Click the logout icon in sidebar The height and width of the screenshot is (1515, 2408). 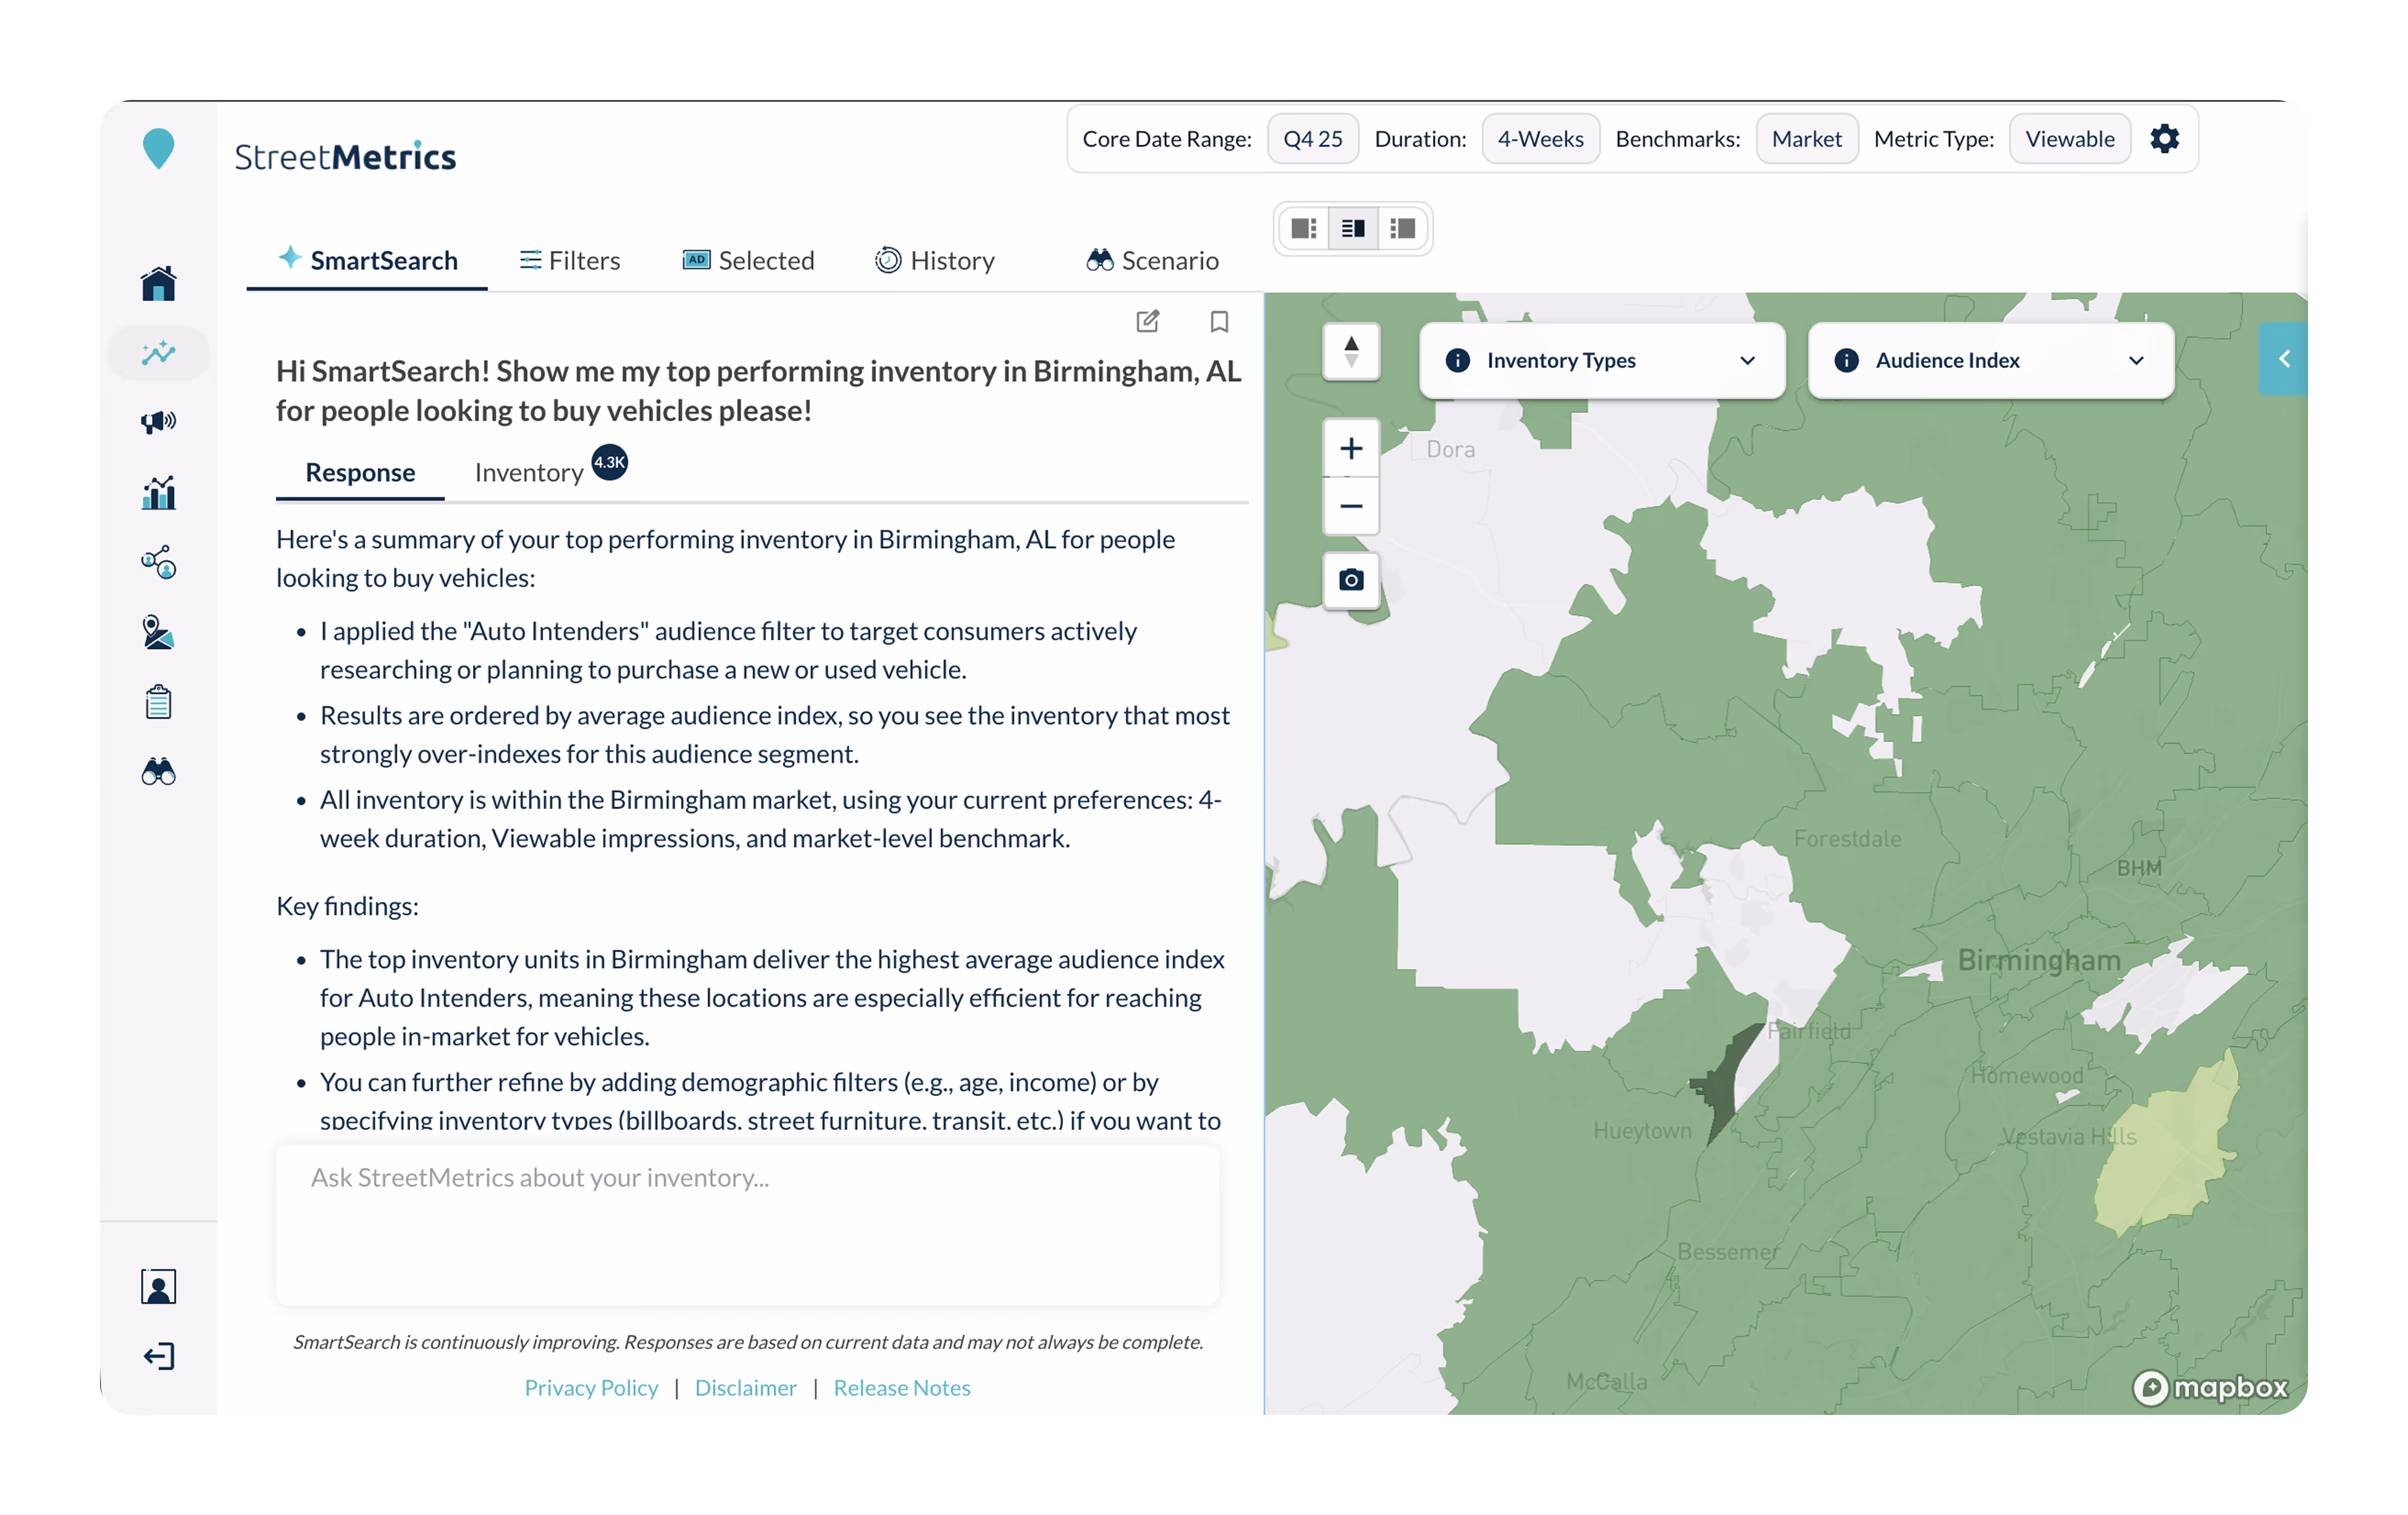point(158,1356)
